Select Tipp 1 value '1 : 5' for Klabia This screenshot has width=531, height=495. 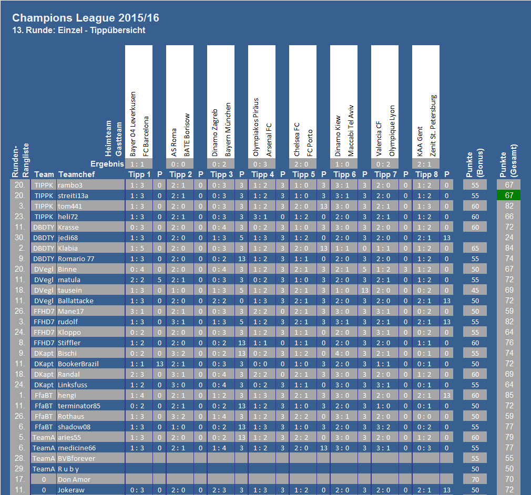click(139, 248)
